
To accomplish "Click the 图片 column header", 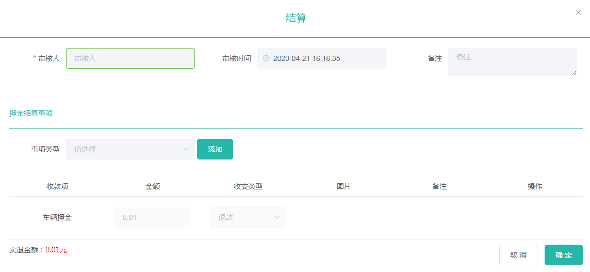I will [343, 186].
